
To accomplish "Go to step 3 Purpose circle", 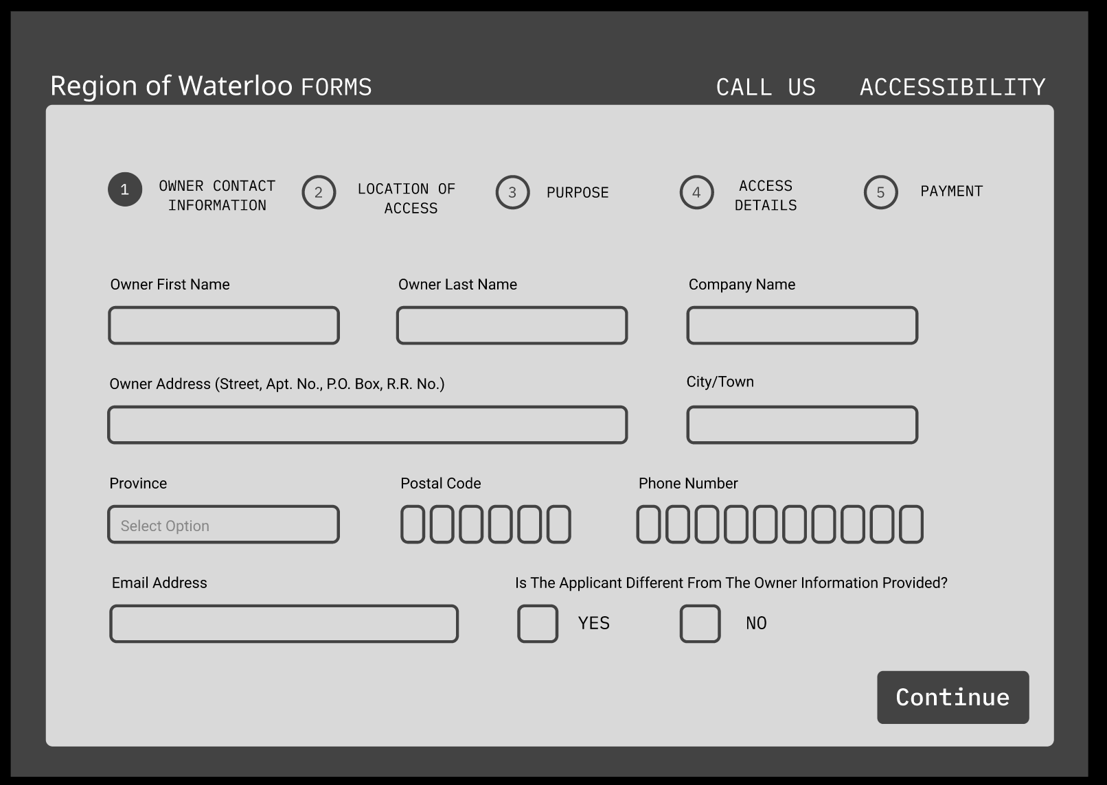I will tap(512, 193).
